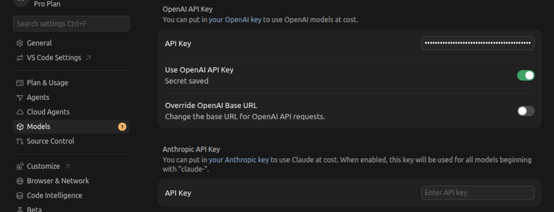Click the Models cube icon
This screenshot has height=212, width=554.
pos(20,126)
